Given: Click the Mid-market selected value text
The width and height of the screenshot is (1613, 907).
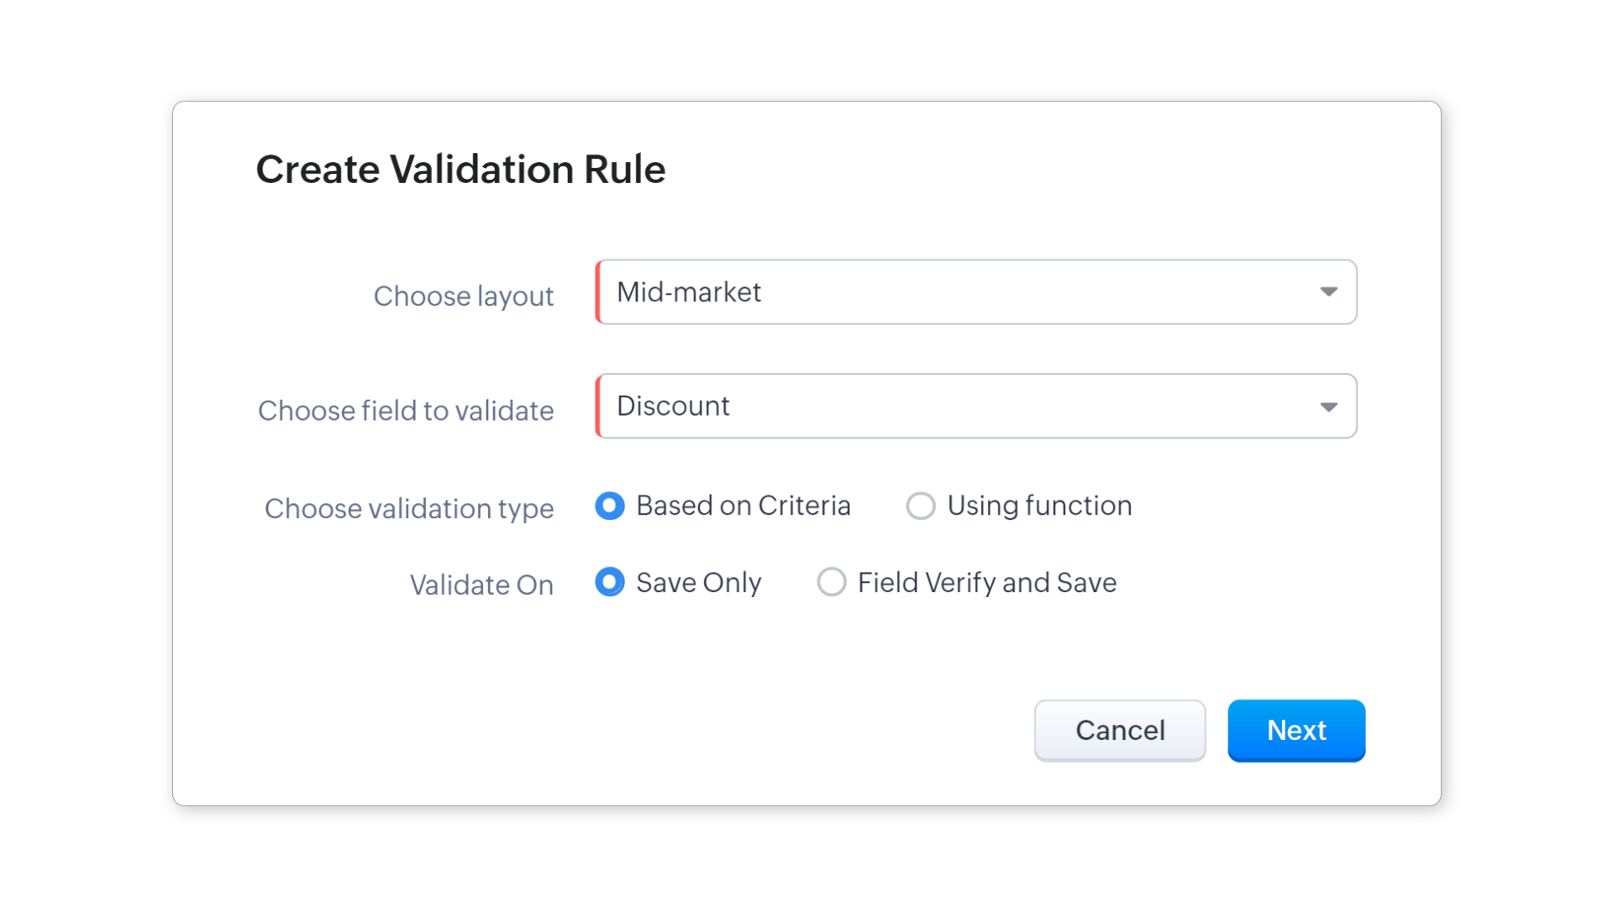Looking at the screenshot, I should (x=689, y=292).
